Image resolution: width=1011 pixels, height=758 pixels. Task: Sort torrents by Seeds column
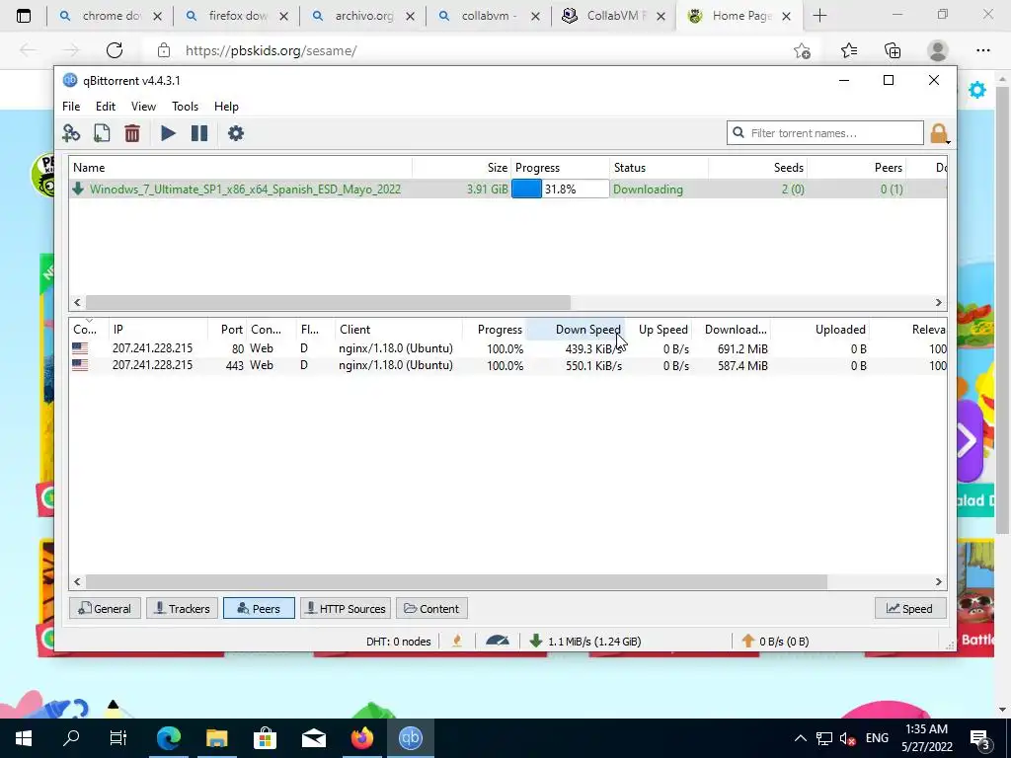tap(757, 168)
